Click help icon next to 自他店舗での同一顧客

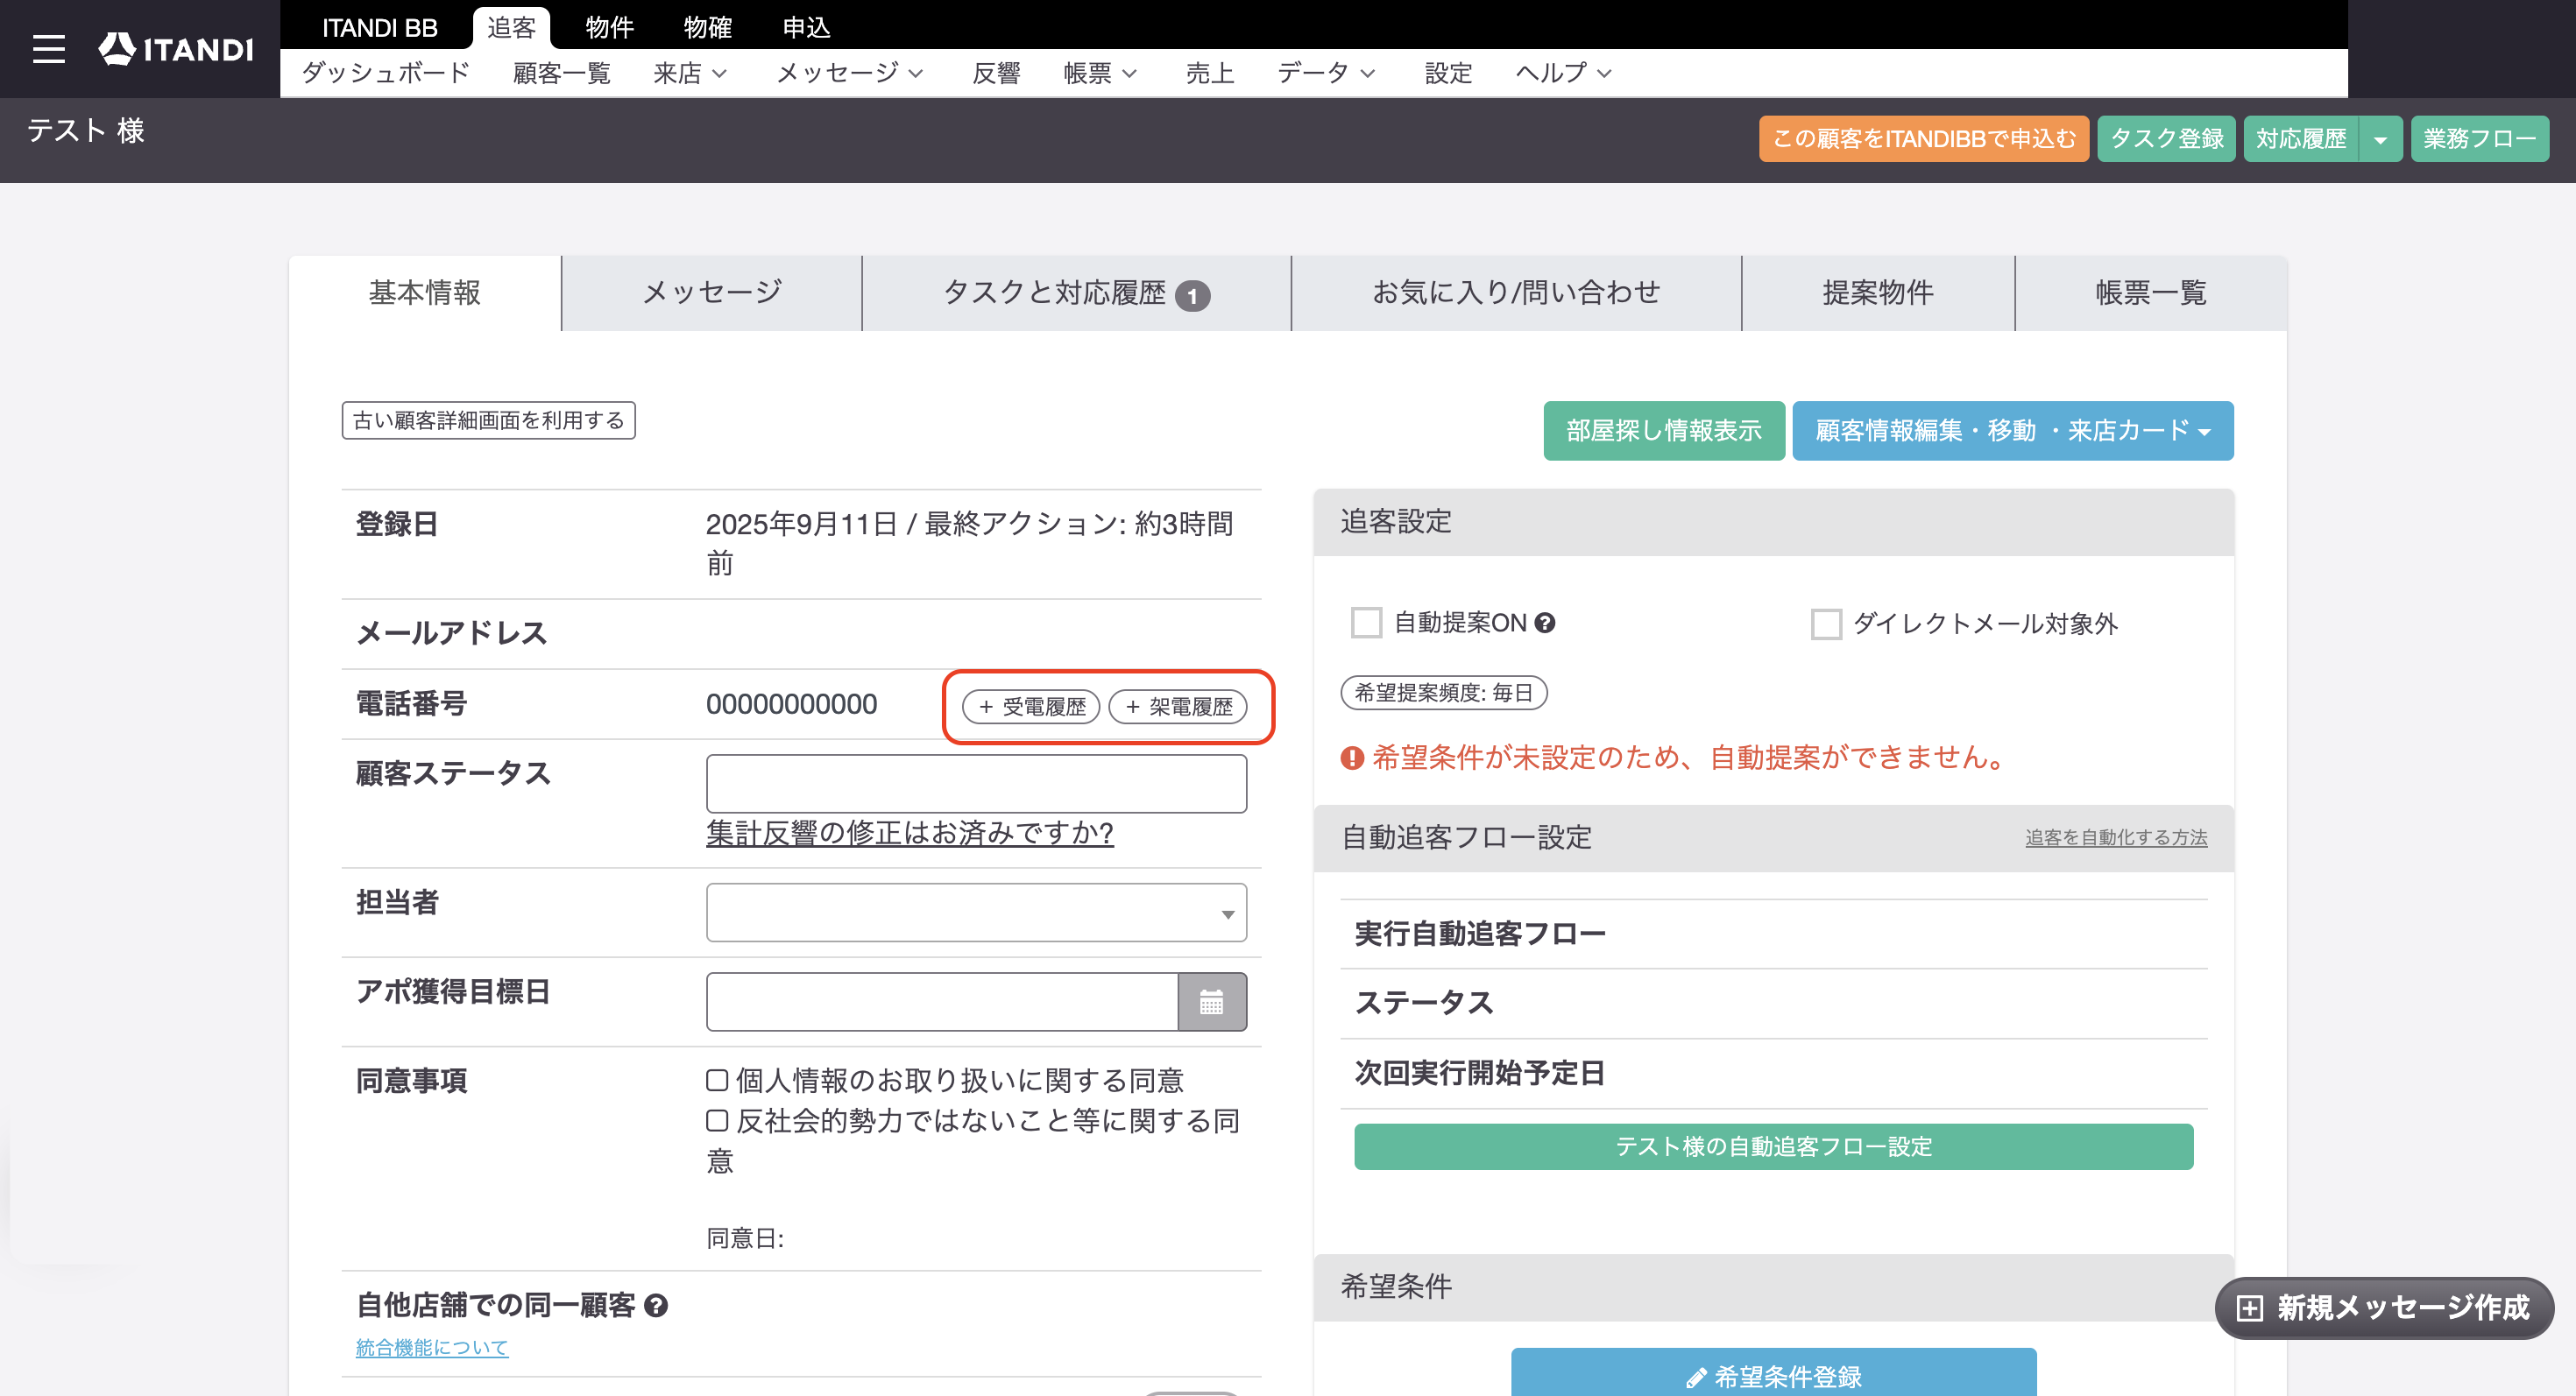pos(656,1305)
